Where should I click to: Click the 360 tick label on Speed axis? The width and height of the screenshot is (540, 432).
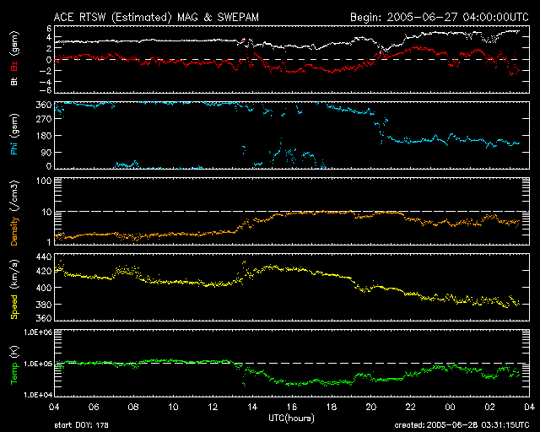tap(44, 318)
